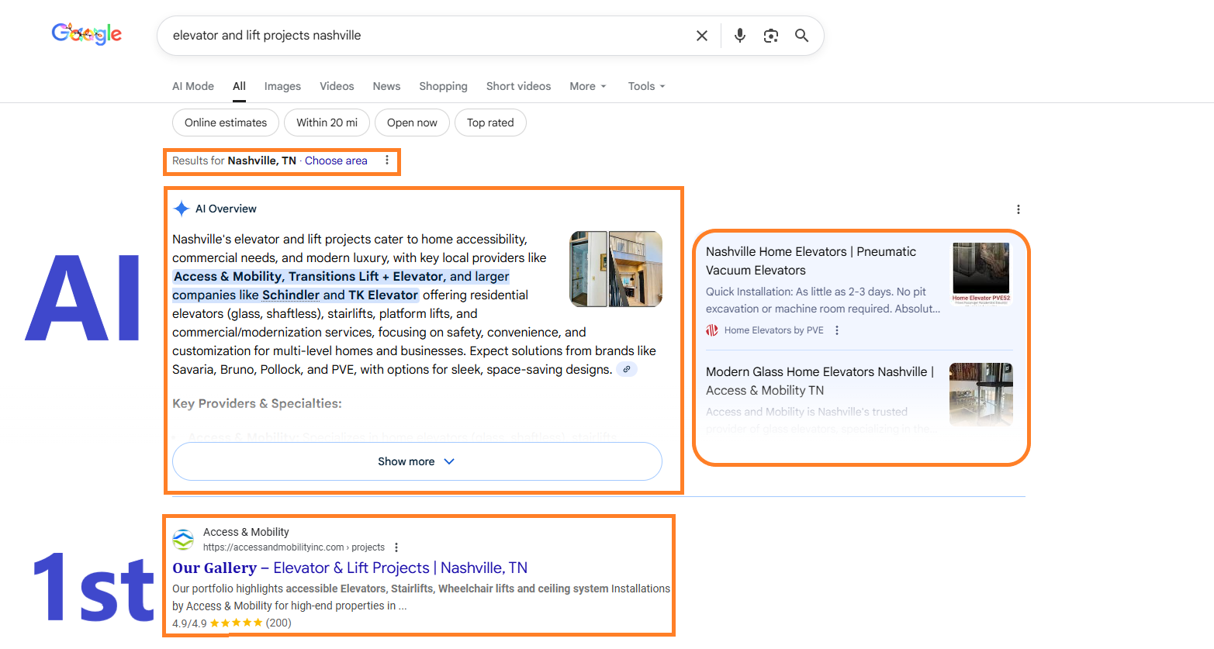Open search by image (Lens) icon
The width and height of the screenshot is (1214, 649).
[771, 36]
